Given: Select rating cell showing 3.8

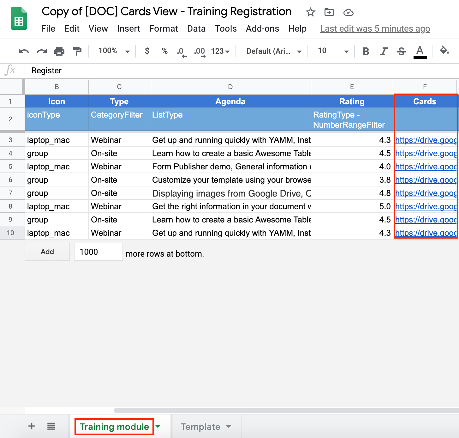Looking at the screenshot, I should click(x=352, y=180).
